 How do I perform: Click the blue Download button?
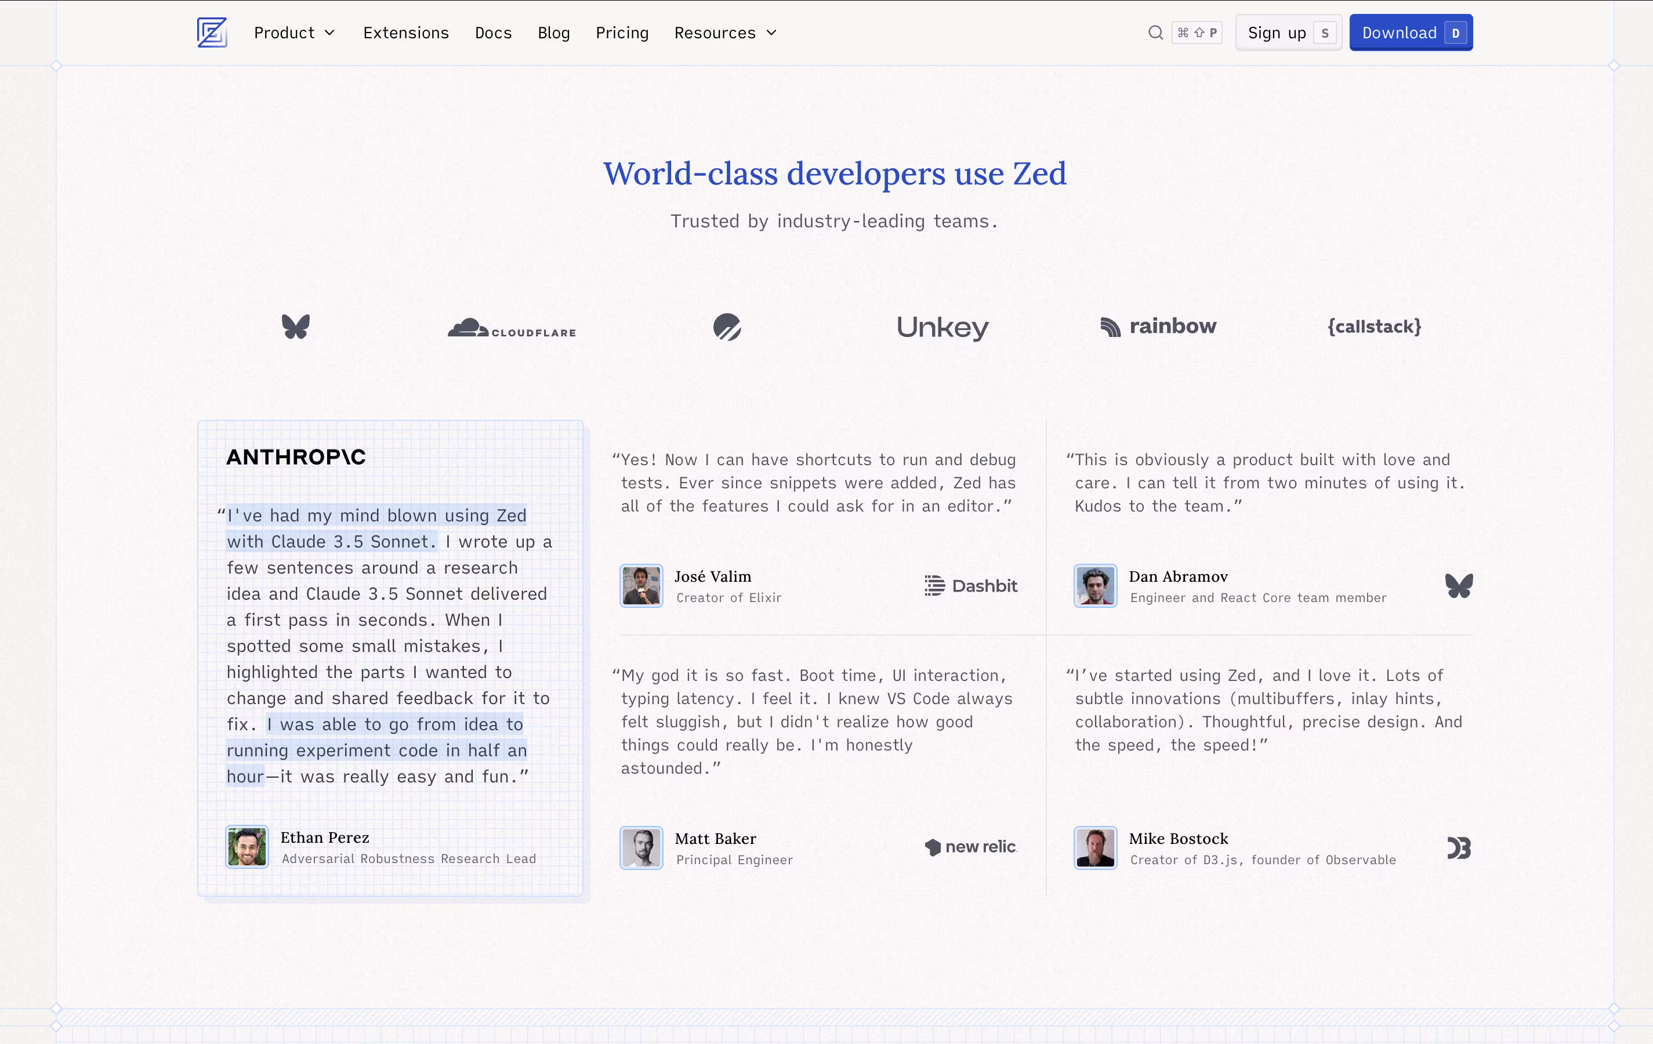[1411, 32]
